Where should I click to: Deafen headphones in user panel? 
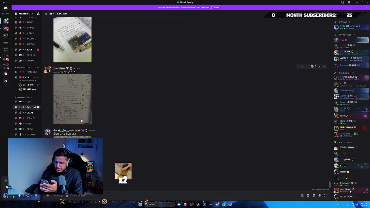[28, 196]
